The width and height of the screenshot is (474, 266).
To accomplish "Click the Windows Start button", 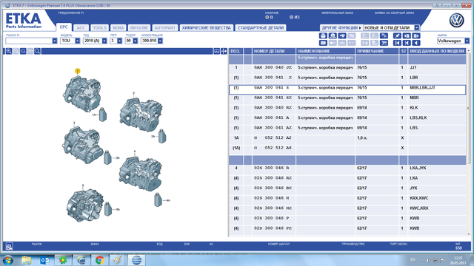I will click(7, 260).
